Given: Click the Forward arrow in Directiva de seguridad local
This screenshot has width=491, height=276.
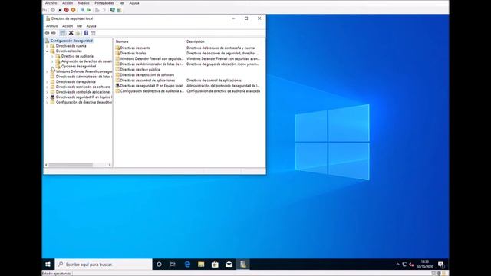Looking at the screenshot, I should click(54, 33).
